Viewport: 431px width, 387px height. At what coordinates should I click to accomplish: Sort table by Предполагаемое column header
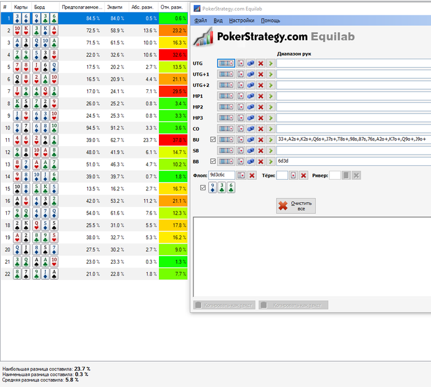point(82,7)
